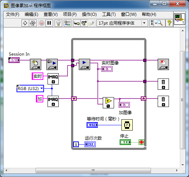Image resolution: width=189 pixels, height=177 pixels.
Task: Click the VI icon pane thumbnail
Action: 179,19
